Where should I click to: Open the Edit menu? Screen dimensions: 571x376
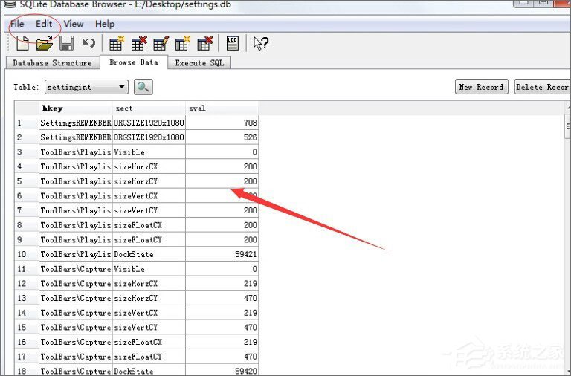pyautogui.click(x=44, y=24)
